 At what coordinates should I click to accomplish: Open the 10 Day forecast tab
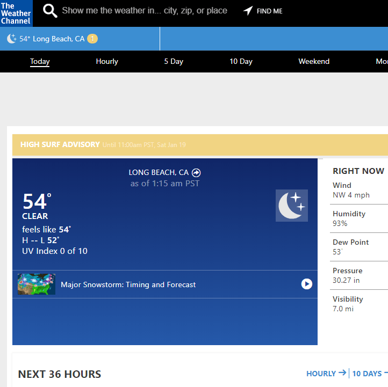(241, 61)
